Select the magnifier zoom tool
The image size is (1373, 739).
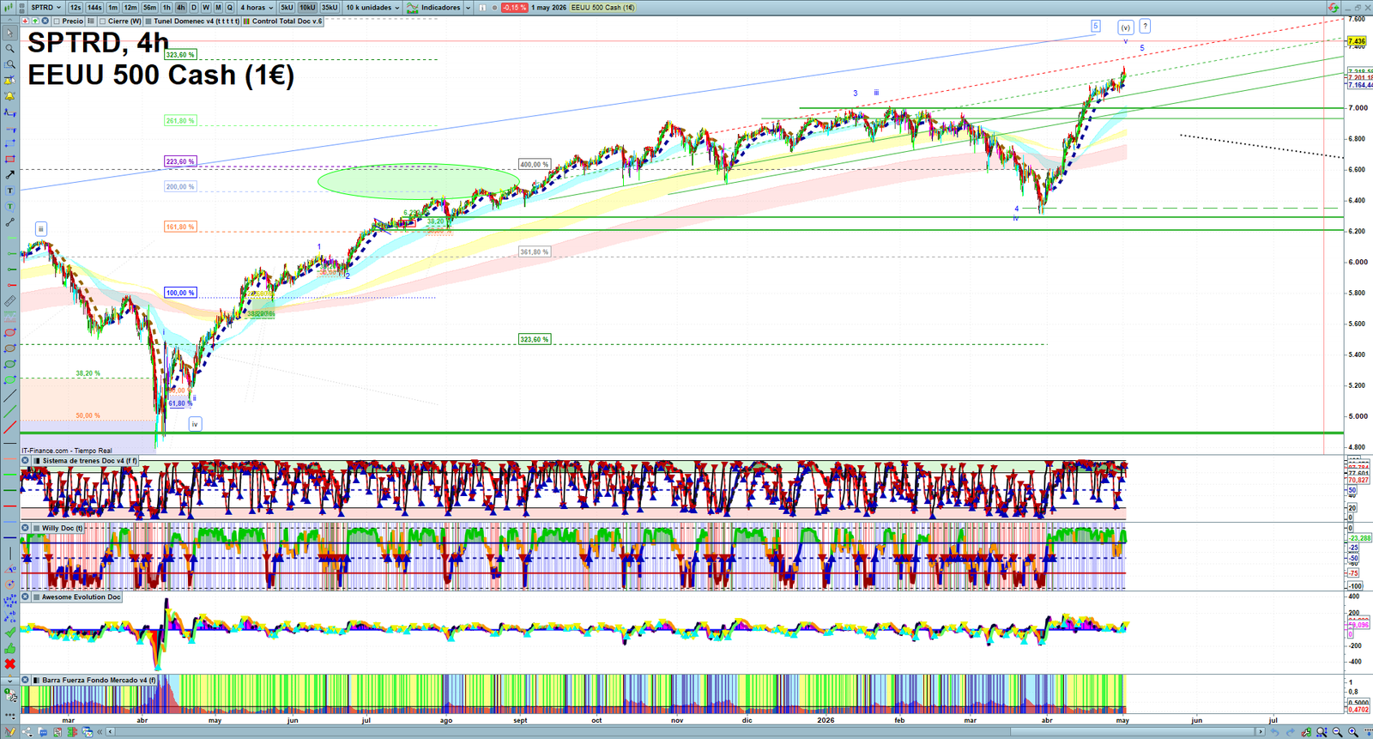coord(9,48)
